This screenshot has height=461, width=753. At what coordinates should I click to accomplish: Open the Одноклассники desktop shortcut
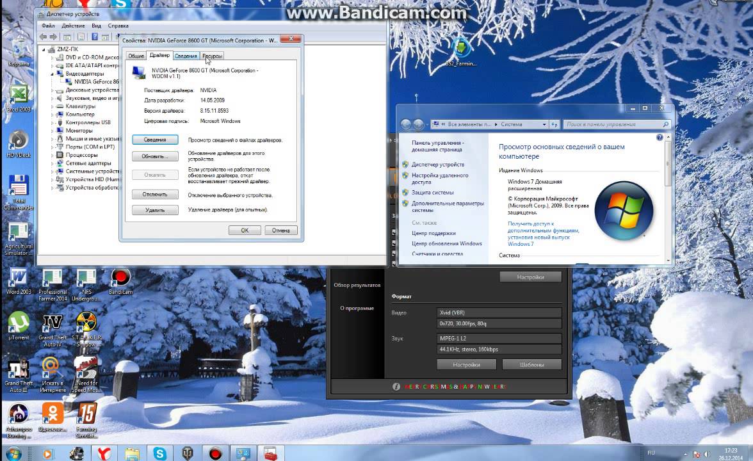coord(53,417)
